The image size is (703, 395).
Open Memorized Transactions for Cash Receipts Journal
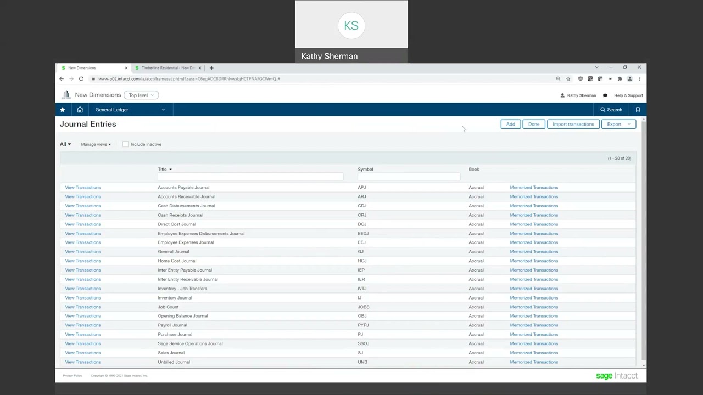coord(534,215)
